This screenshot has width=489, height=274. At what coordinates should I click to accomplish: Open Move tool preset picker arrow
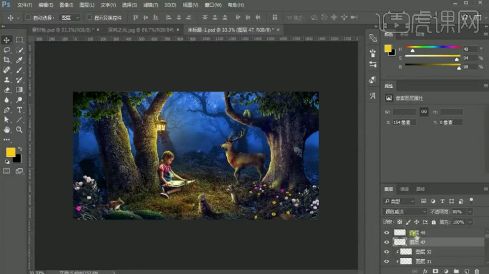click(18, 18)
